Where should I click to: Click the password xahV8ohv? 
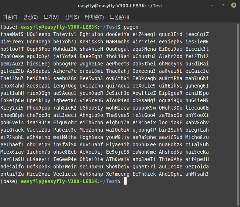[197, 123]
